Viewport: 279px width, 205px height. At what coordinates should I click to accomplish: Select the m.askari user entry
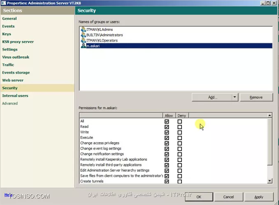pyautogui.click(x=176, y=46)
